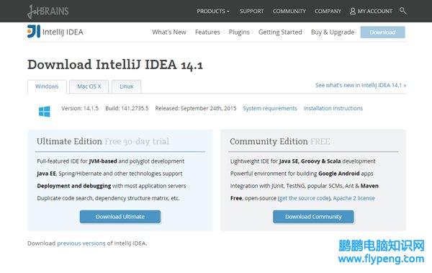The image size is (432, 273).
Task: Open the search magnifier icon
Action: pyautogui.click(x=402, y=11)
